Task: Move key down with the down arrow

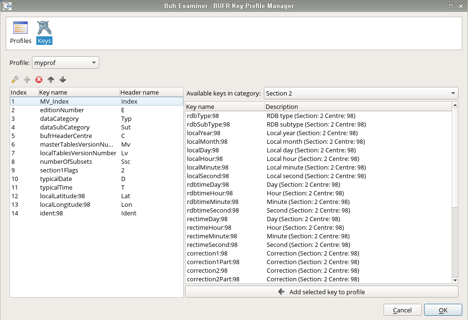Action: [62, 79]
